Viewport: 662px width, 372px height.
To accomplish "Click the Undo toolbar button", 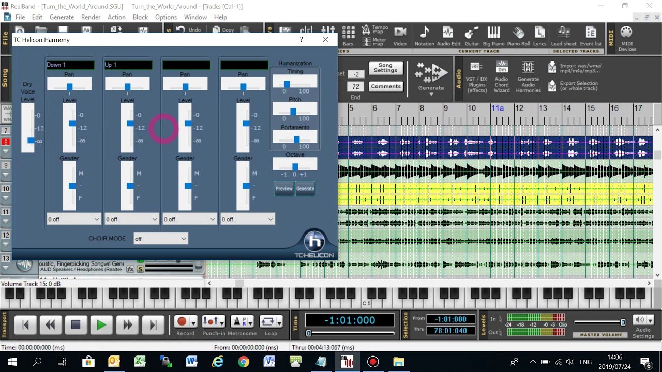I will pyautogui.click(x=188, y=29).
